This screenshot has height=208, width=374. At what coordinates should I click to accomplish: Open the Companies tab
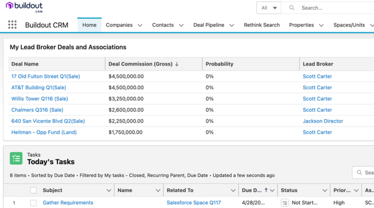(x=119, y=25)
